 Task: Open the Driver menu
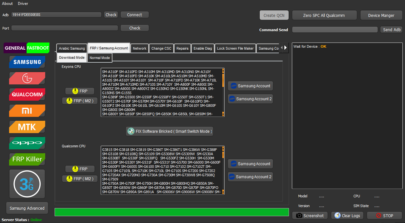23,4
